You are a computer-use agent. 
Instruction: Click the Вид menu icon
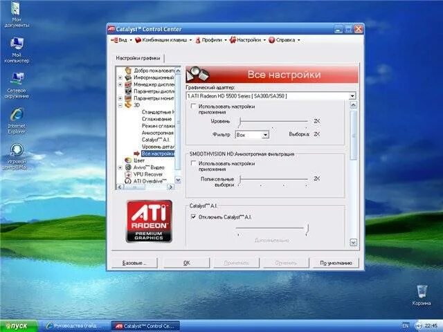pos(114,40)
